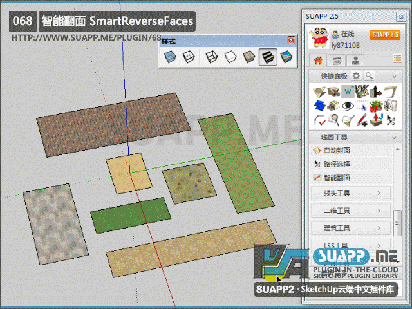Open the 快捷面板 gear settings

356,76
